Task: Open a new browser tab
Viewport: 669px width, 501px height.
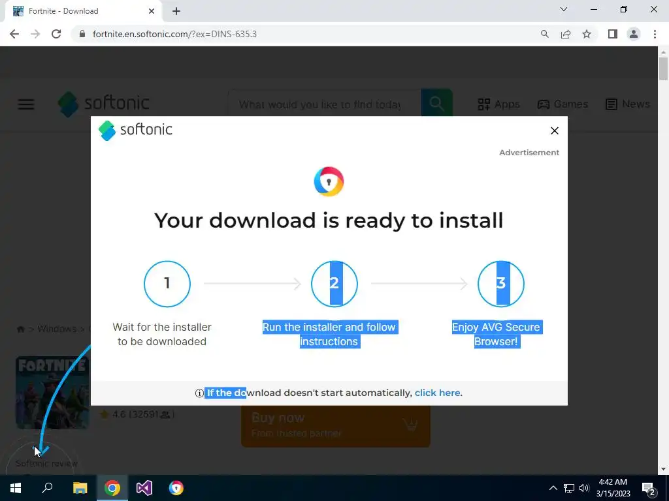Action: pos(176,11)
